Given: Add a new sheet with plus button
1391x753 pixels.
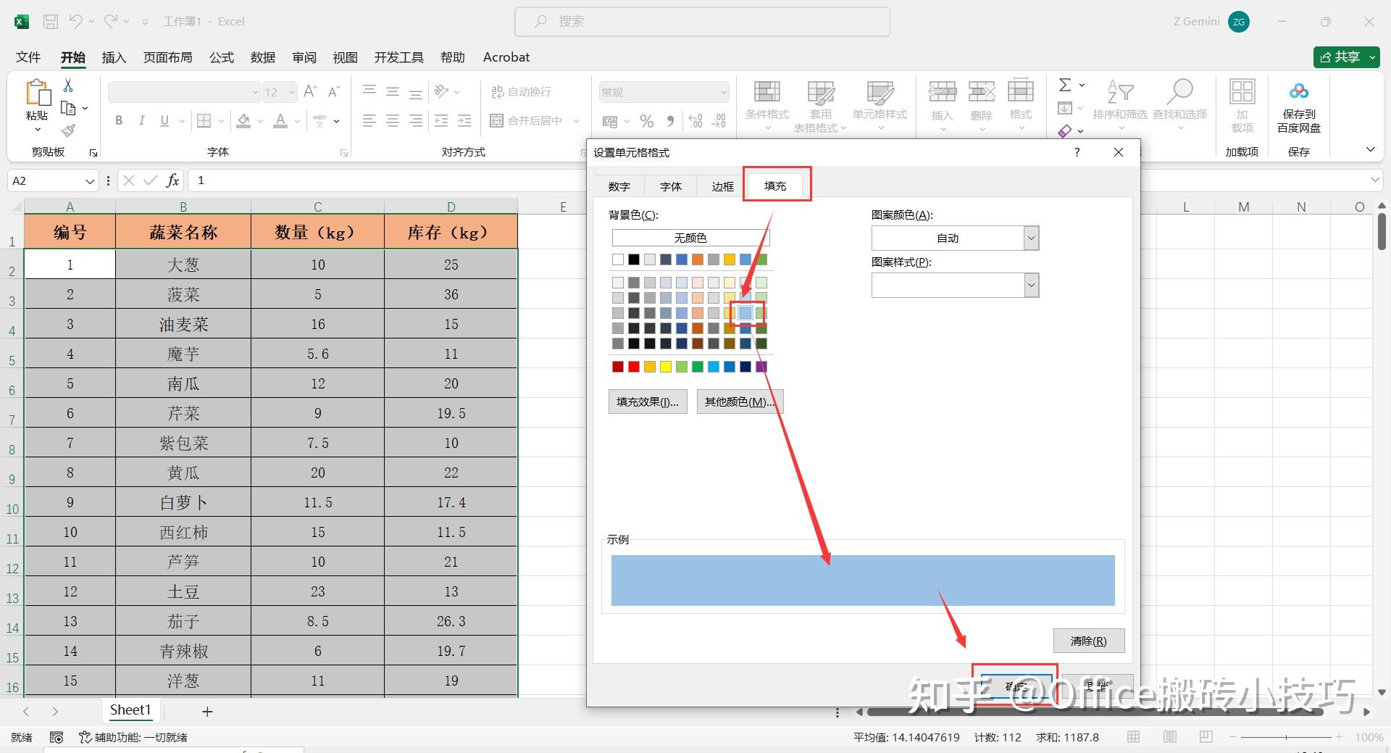Looking at the screenshot, I should click(x=207, y=712).
